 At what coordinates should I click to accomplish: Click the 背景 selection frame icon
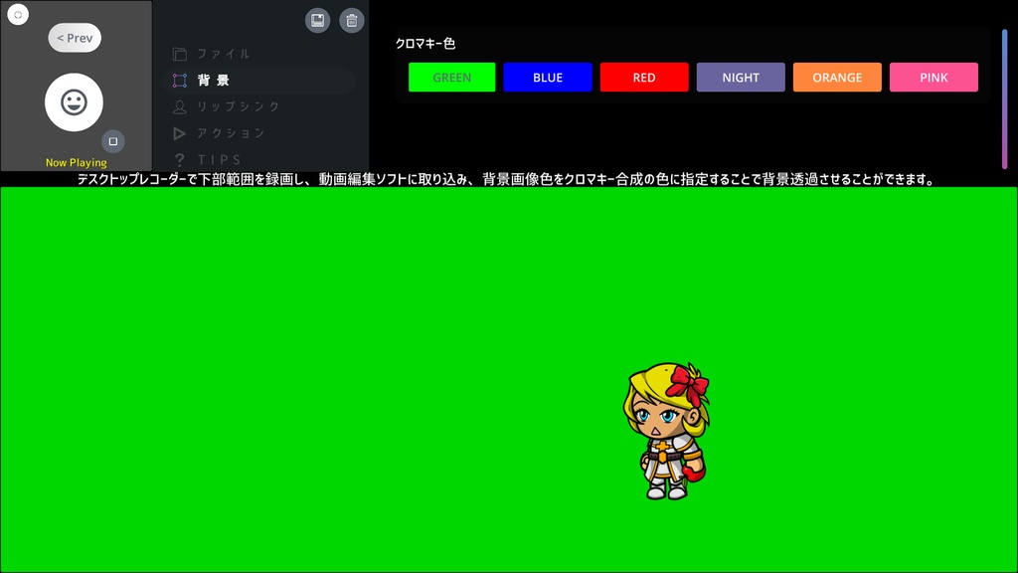click(179, 81)
